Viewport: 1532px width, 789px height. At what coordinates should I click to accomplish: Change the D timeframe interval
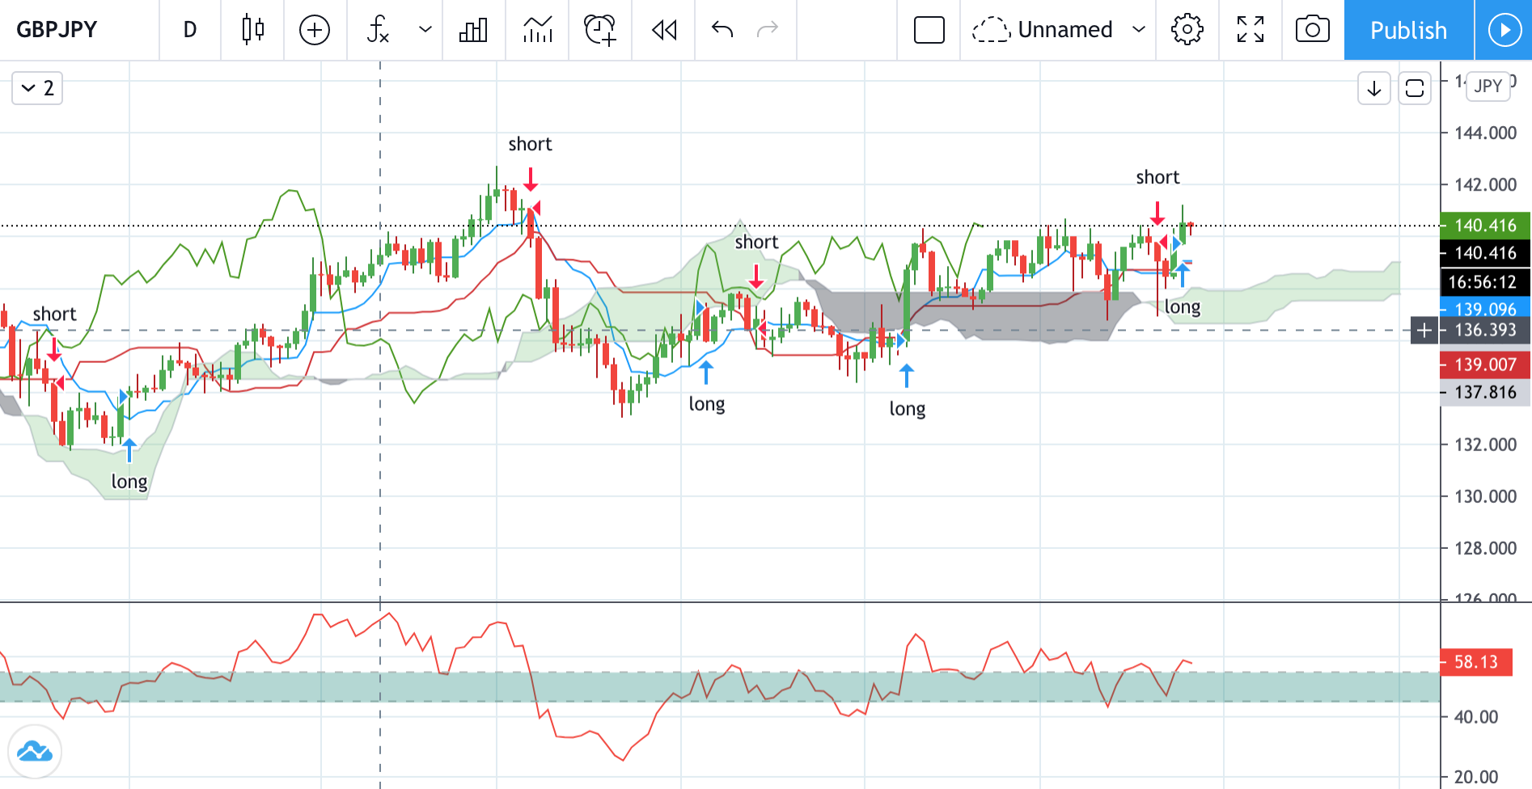(190, 30)
